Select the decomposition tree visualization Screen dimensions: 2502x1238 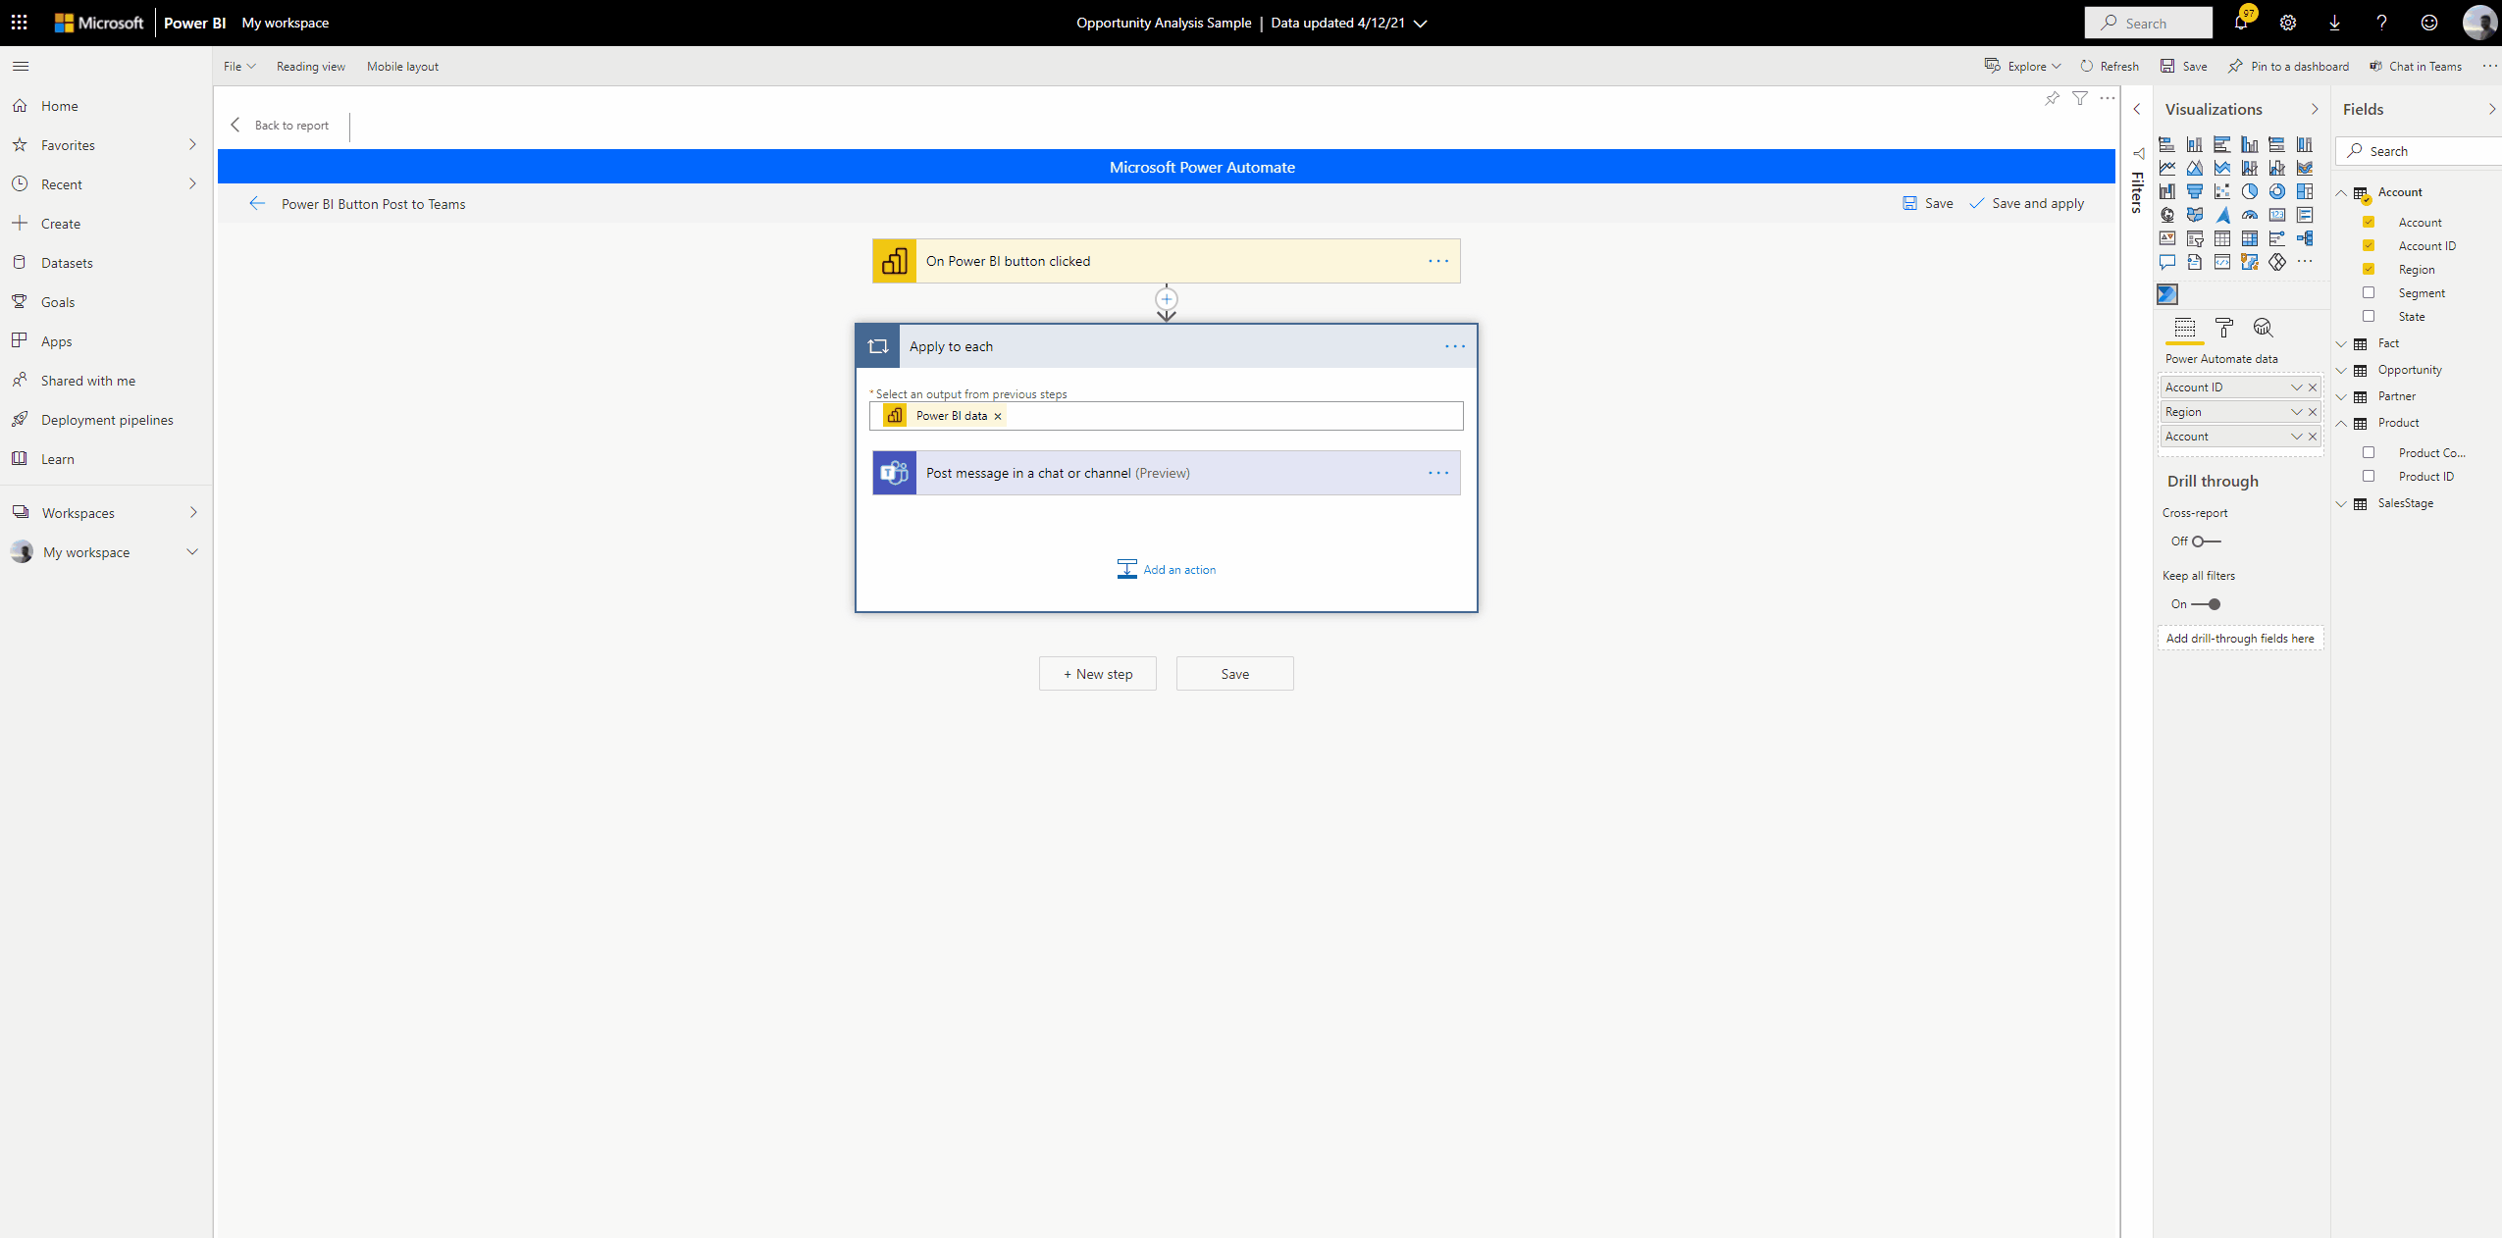click(x=2305, y=238)
